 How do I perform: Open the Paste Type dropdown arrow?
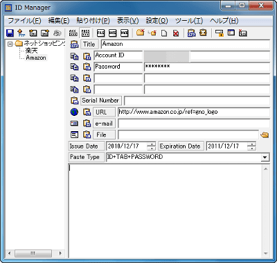(265, 158)
